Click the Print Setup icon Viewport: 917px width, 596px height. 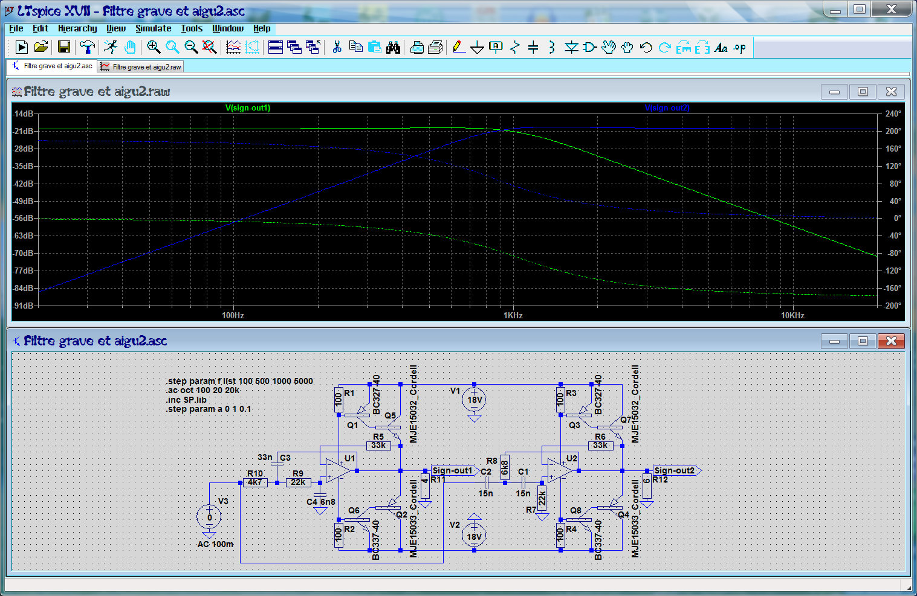click(x=416, y=47)
